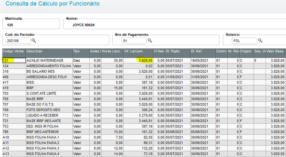
Task: Select the value 132,20 in row A12
Action: click(147, 148)
